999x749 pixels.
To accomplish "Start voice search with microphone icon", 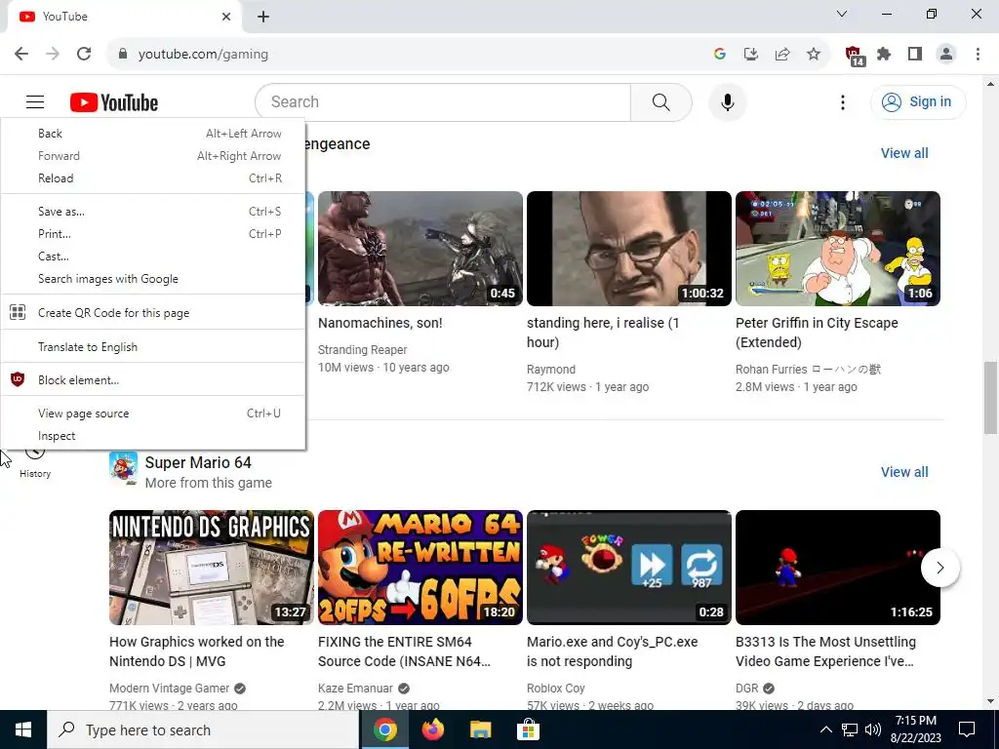I will [x=727, y=101].
